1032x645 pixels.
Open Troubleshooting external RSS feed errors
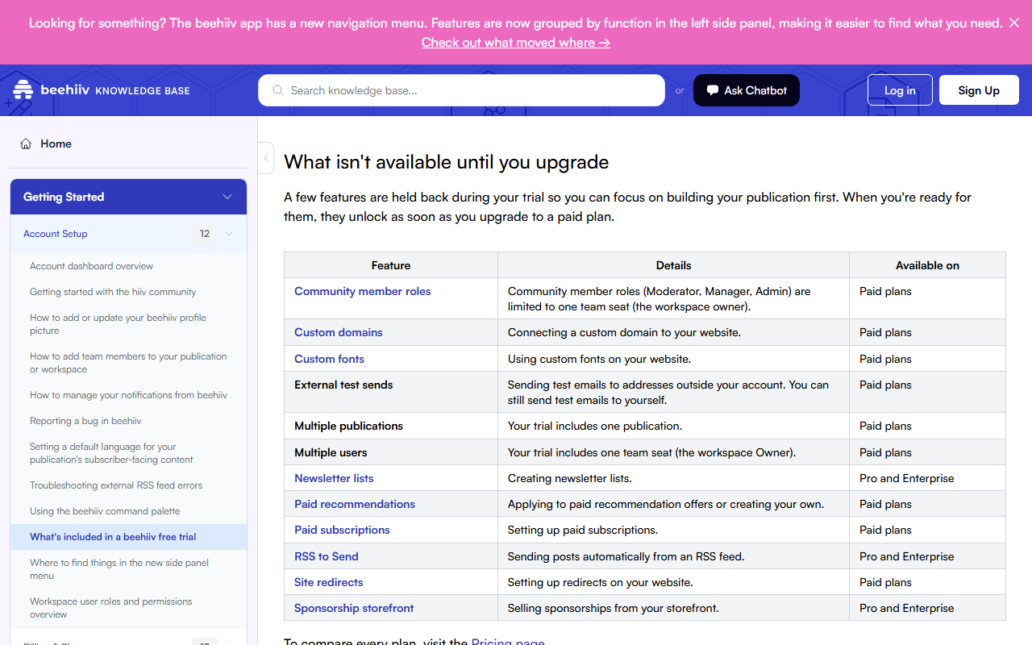pos(116,485)
